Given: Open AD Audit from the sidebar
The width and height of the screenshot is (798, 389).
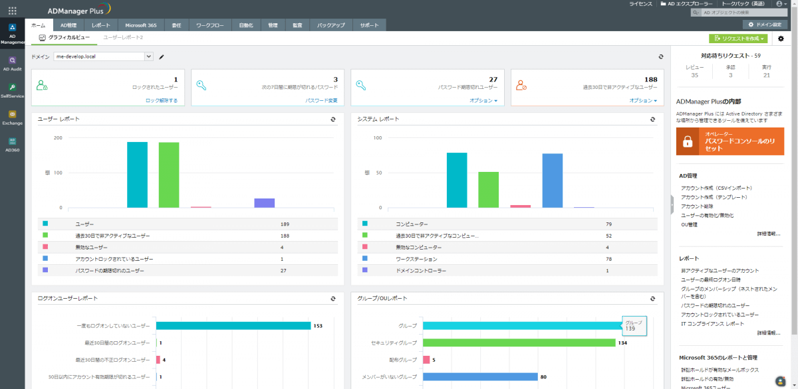Looking at the screenshot, I should pos(12,63).
